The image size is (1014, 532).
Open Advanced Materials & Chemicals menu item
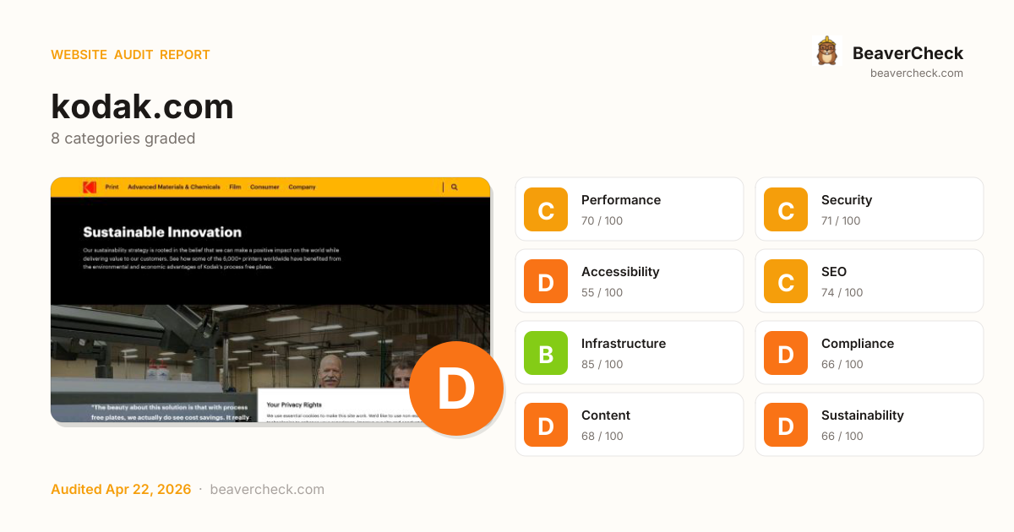coord(173,187)
